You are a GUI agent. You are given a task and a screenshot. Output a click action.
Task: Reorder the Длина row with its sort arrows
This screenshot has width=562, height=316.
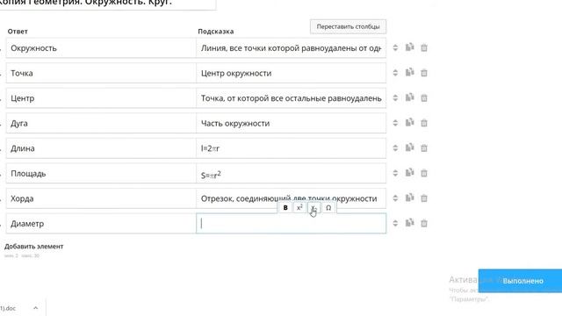coord(395,148)
